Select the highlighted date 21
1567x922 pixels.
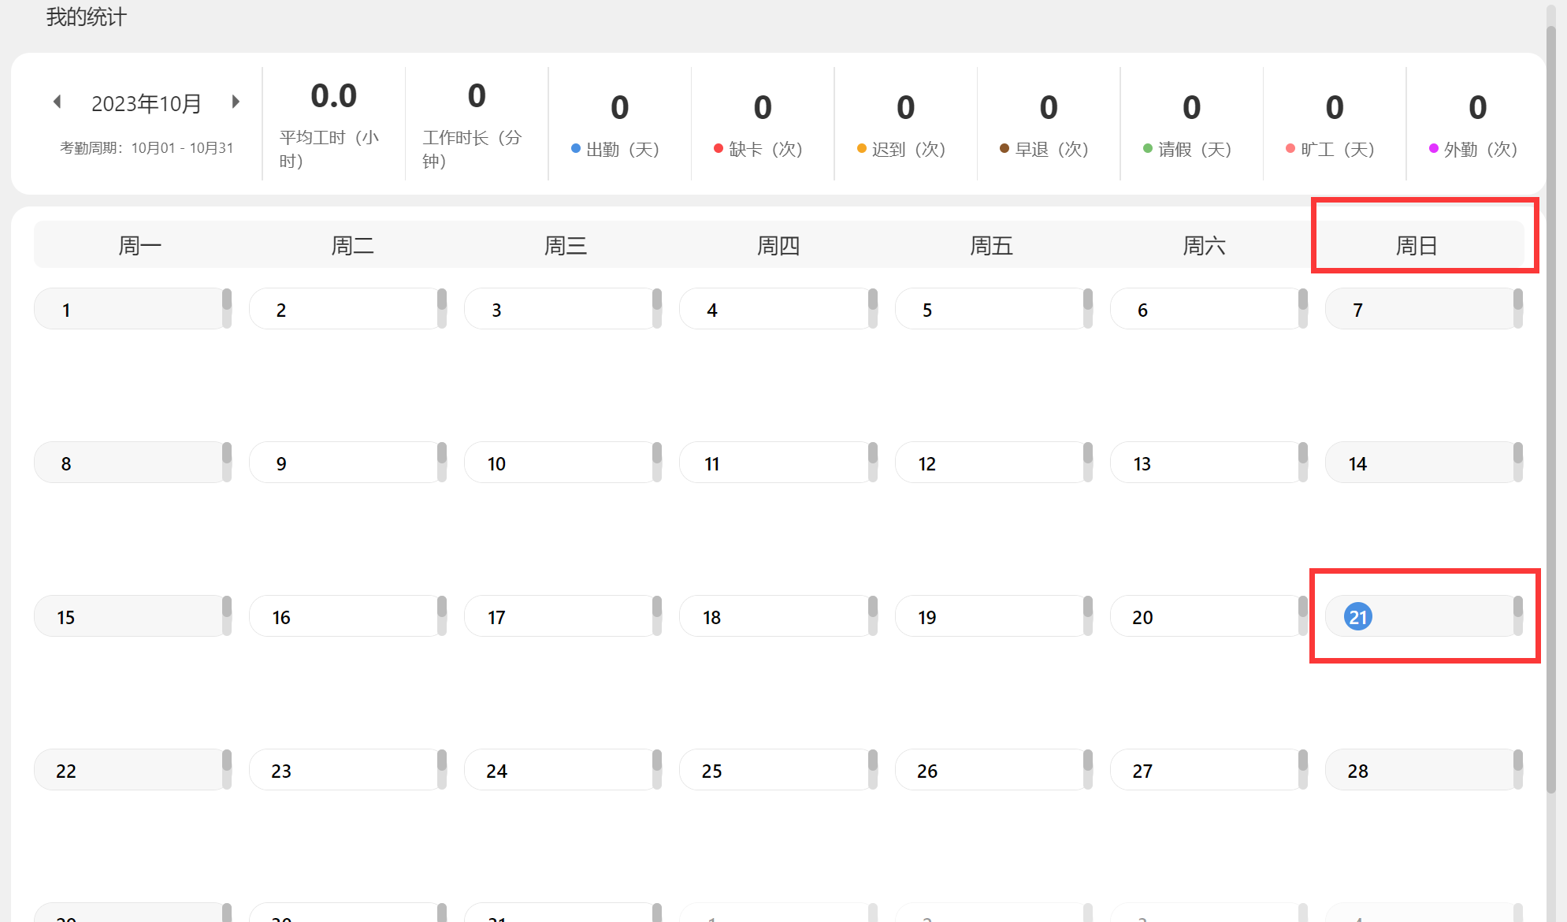click(1358, 617)
